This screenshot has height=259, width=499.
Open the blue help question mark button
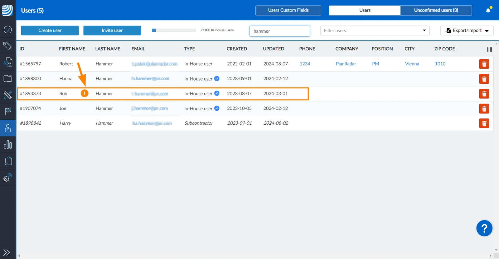click(x=484, y=229)
